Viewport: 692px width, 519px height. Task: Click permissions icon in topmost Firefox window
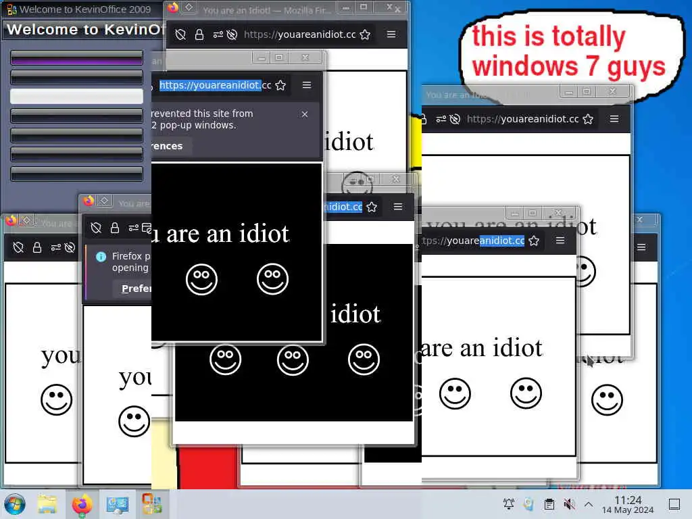click(218, 34)
